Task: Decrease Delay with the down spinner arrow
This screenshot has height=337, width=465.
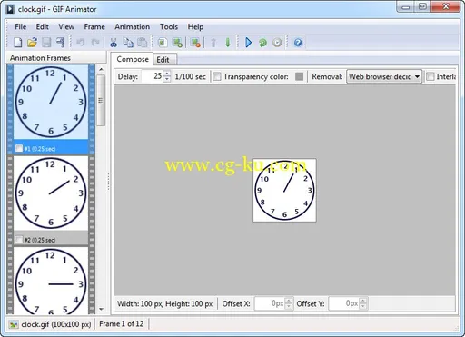Action: point(167,79)
